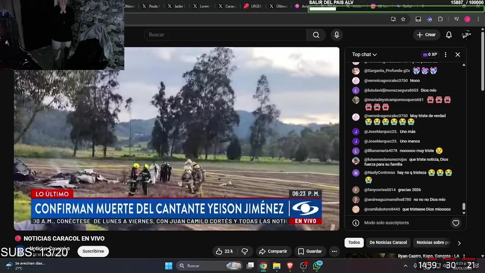Click the 0 XP badge in chat
The width and height of the screenshot is (485, 273).
[430, 55]
